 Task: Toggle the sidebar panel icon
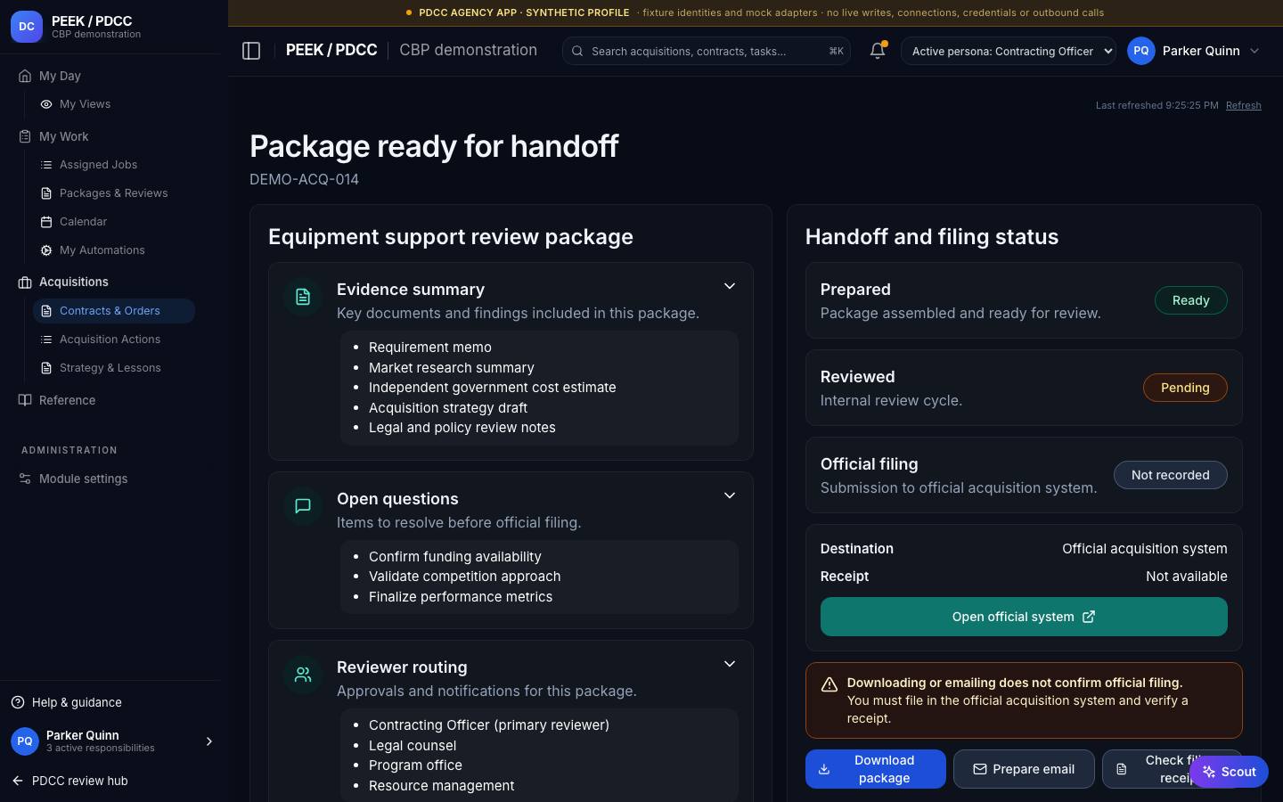(x=251, y=51)
